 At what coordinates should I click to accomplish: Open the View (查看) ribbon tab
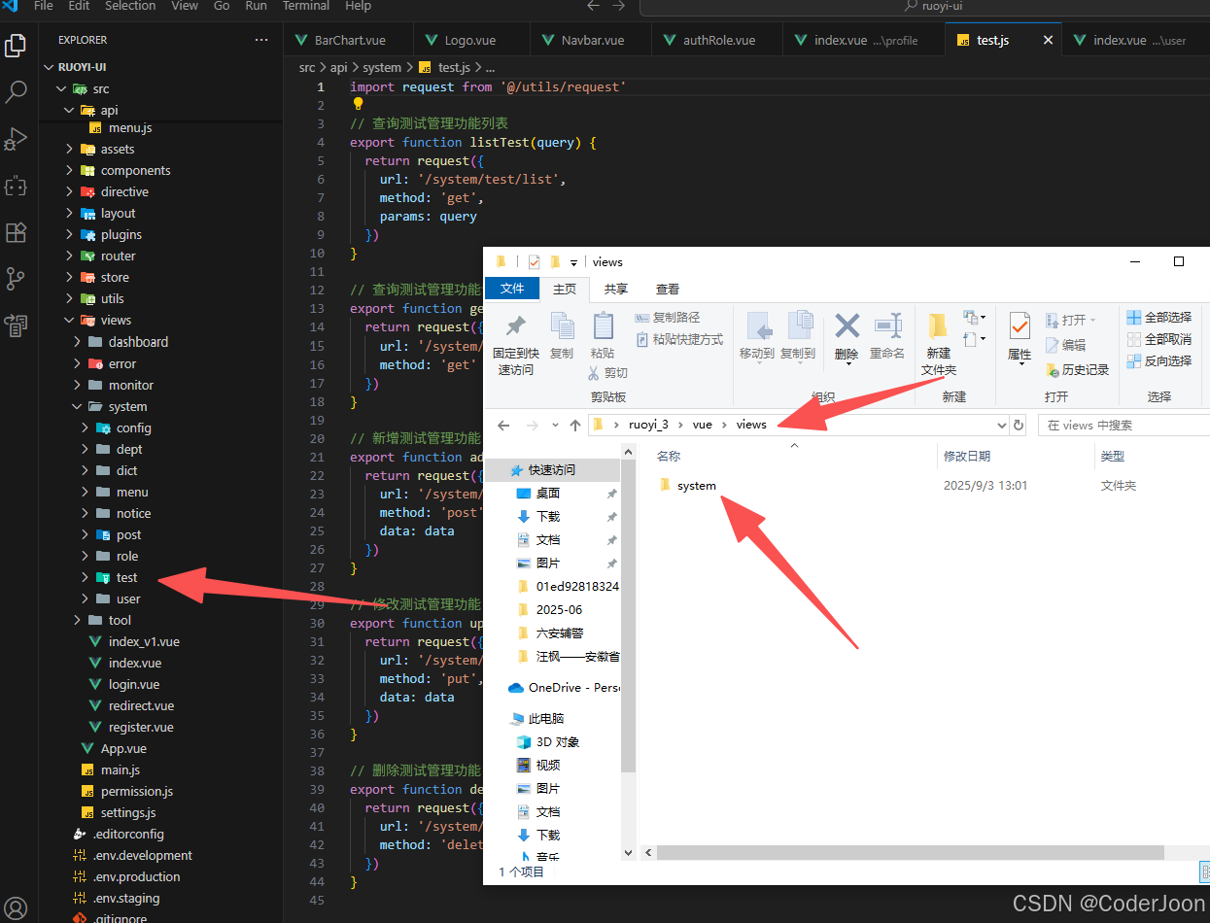668,289
